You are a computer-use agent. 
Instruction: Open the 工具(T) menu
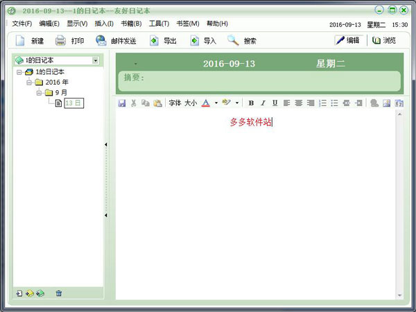tap(159, 24)
